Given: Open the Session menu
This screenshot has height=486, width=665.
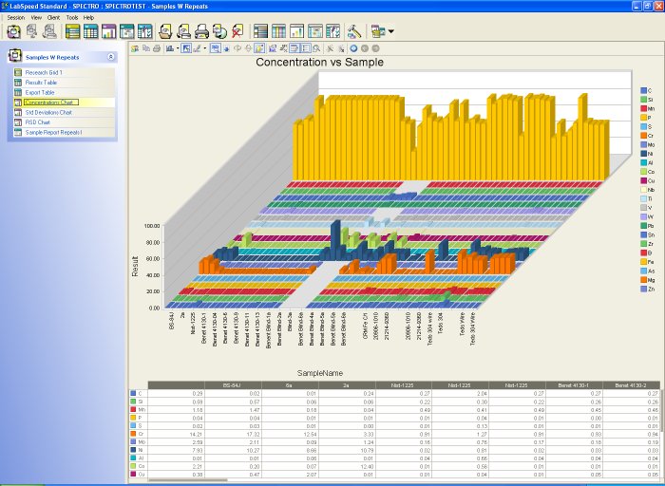Looking at the screenshot, I should 15,17.
